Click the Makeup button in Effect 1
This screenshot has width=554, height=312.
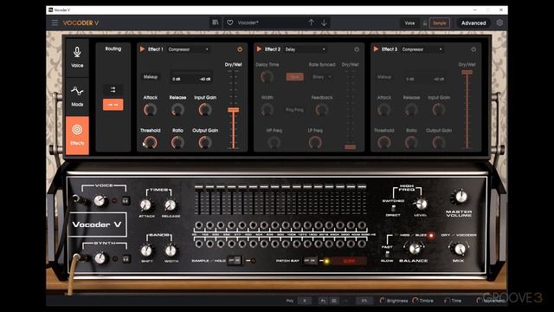click(x=150, y=77)
